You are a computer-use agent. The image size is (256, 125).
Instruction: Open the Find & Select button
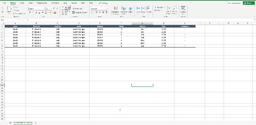pyautogui.click(x=175, y=11)
